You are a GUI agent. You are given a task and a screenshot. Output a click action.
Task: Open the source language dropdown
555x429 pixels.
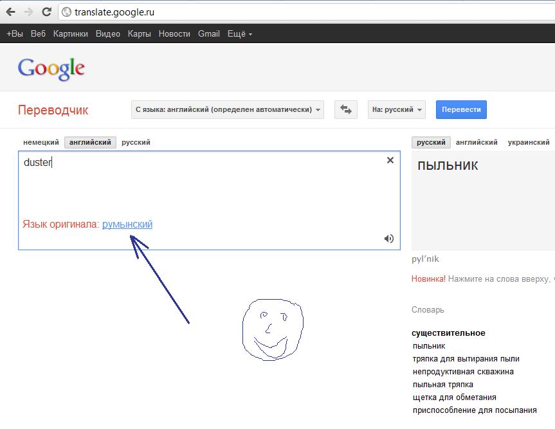click(228, 109)
